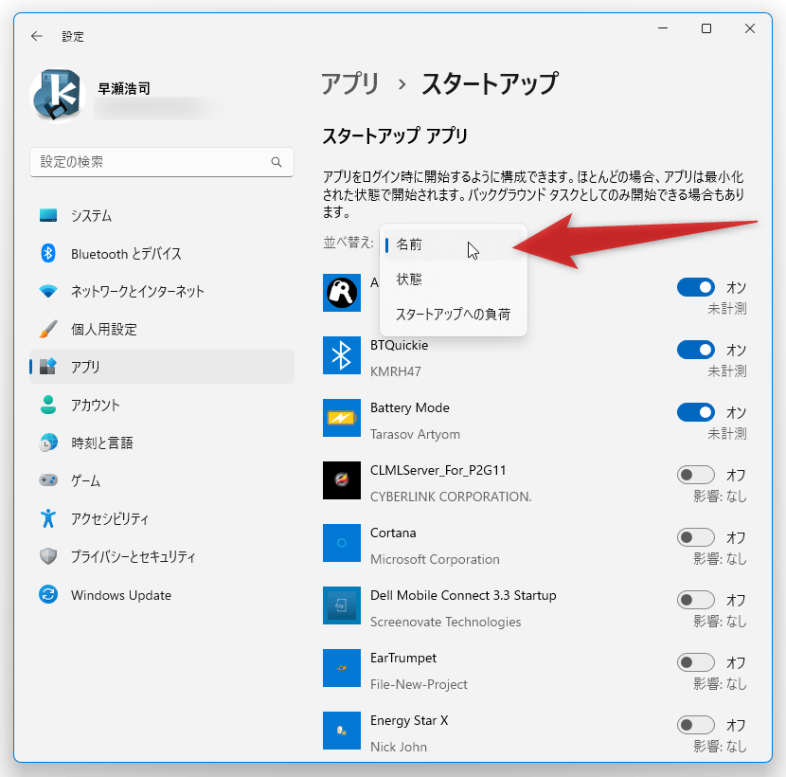Screen dimensions: 786x777
Task: Open 時刻と言語 category
Action: [x=162, y=443]
